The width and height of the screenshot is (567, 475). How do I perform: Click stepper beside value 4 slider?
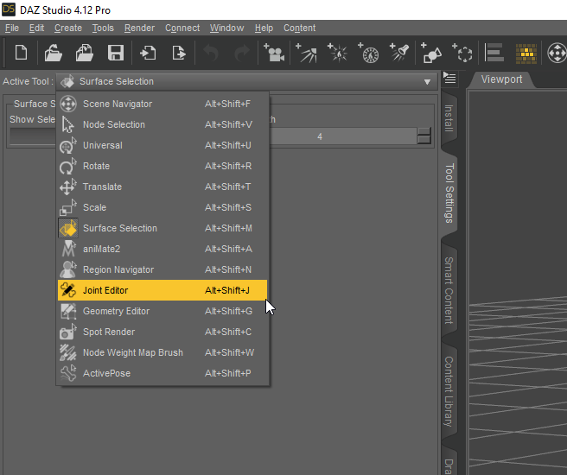(x=424, y=136)
